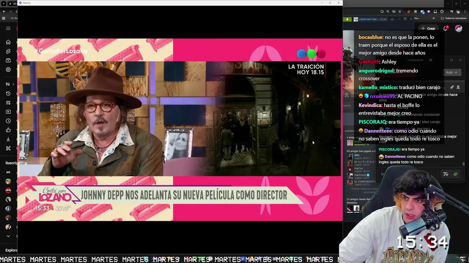This screenshot has width=469, height=263.
Task: Open Chrome's three-dot menu
Action: tap(465, 12)
